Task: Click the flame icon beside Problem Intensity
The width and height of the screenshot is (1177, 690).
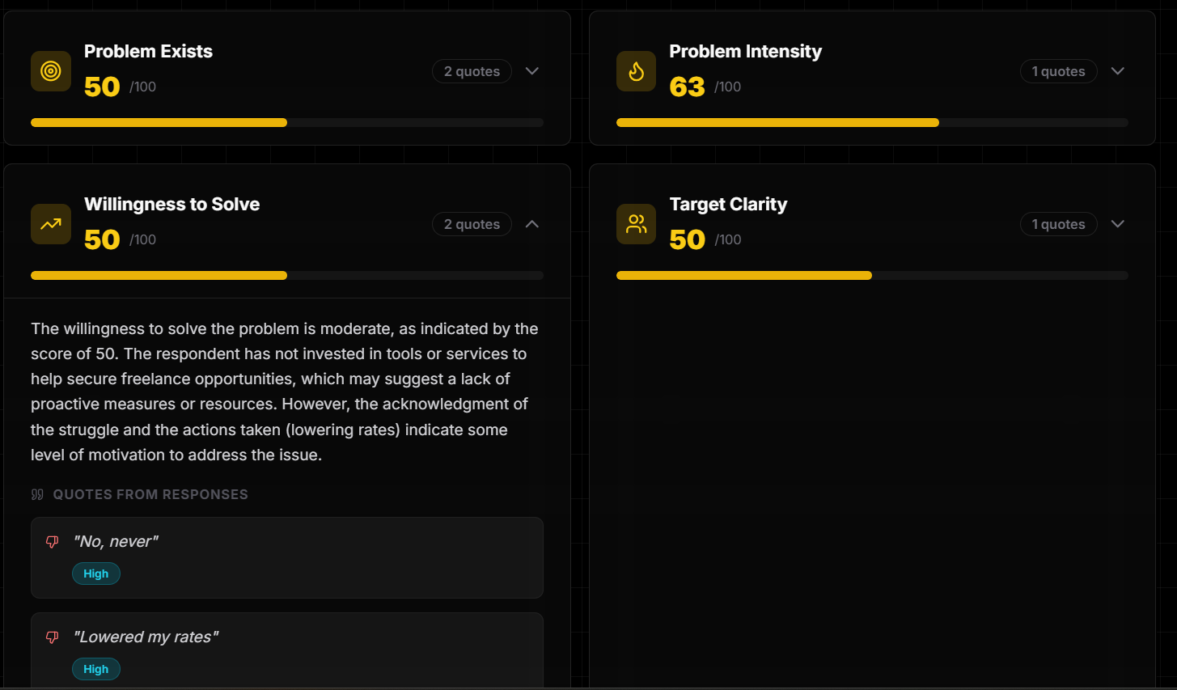Action: tap(637, 71)
